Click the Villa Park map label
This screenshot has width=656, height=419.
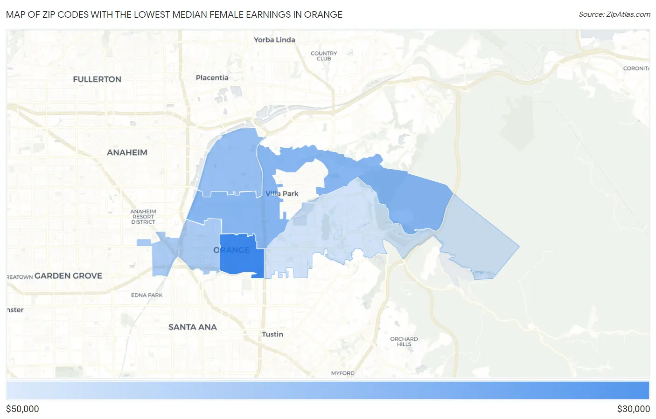282,193
